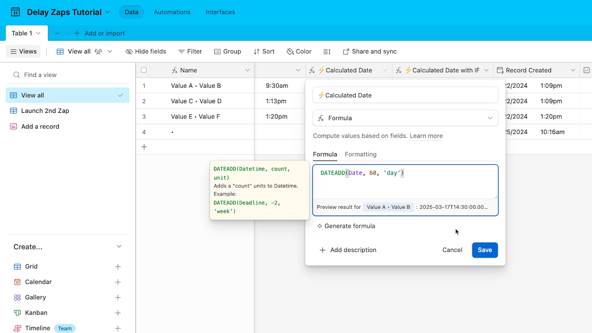Open Calculated Date with IF column dropdown
The width and height of the screenshot is (592, 333).
click(487, 70)
